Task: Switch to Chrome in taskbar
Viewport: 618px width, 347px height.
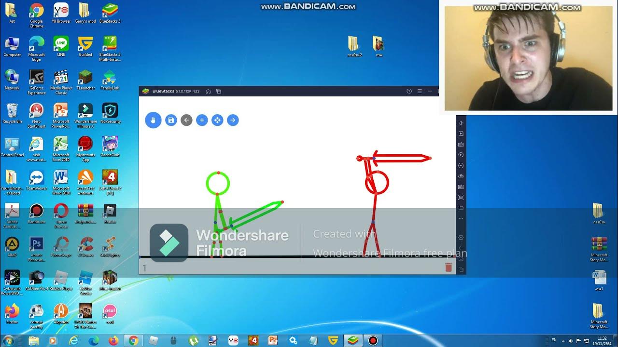Action: coord(133,341)
